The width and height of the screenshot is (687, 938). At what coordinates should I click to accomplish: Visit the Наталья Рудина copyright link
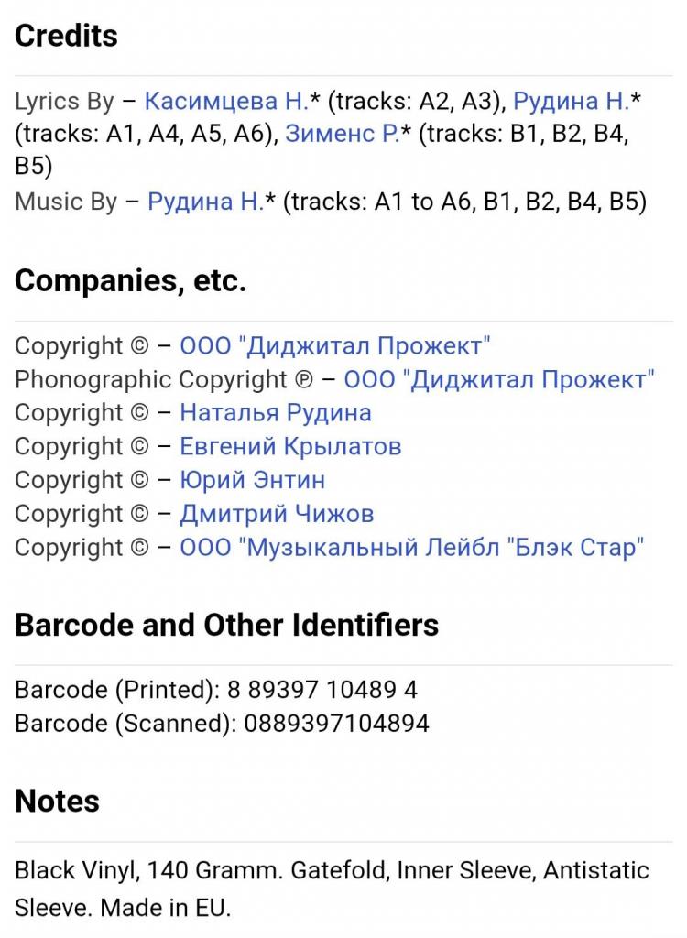click(x=275, y=412)
